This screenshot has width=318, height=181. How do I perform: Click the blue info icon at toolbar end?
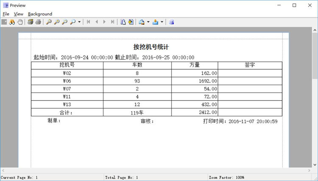[171, 22]
